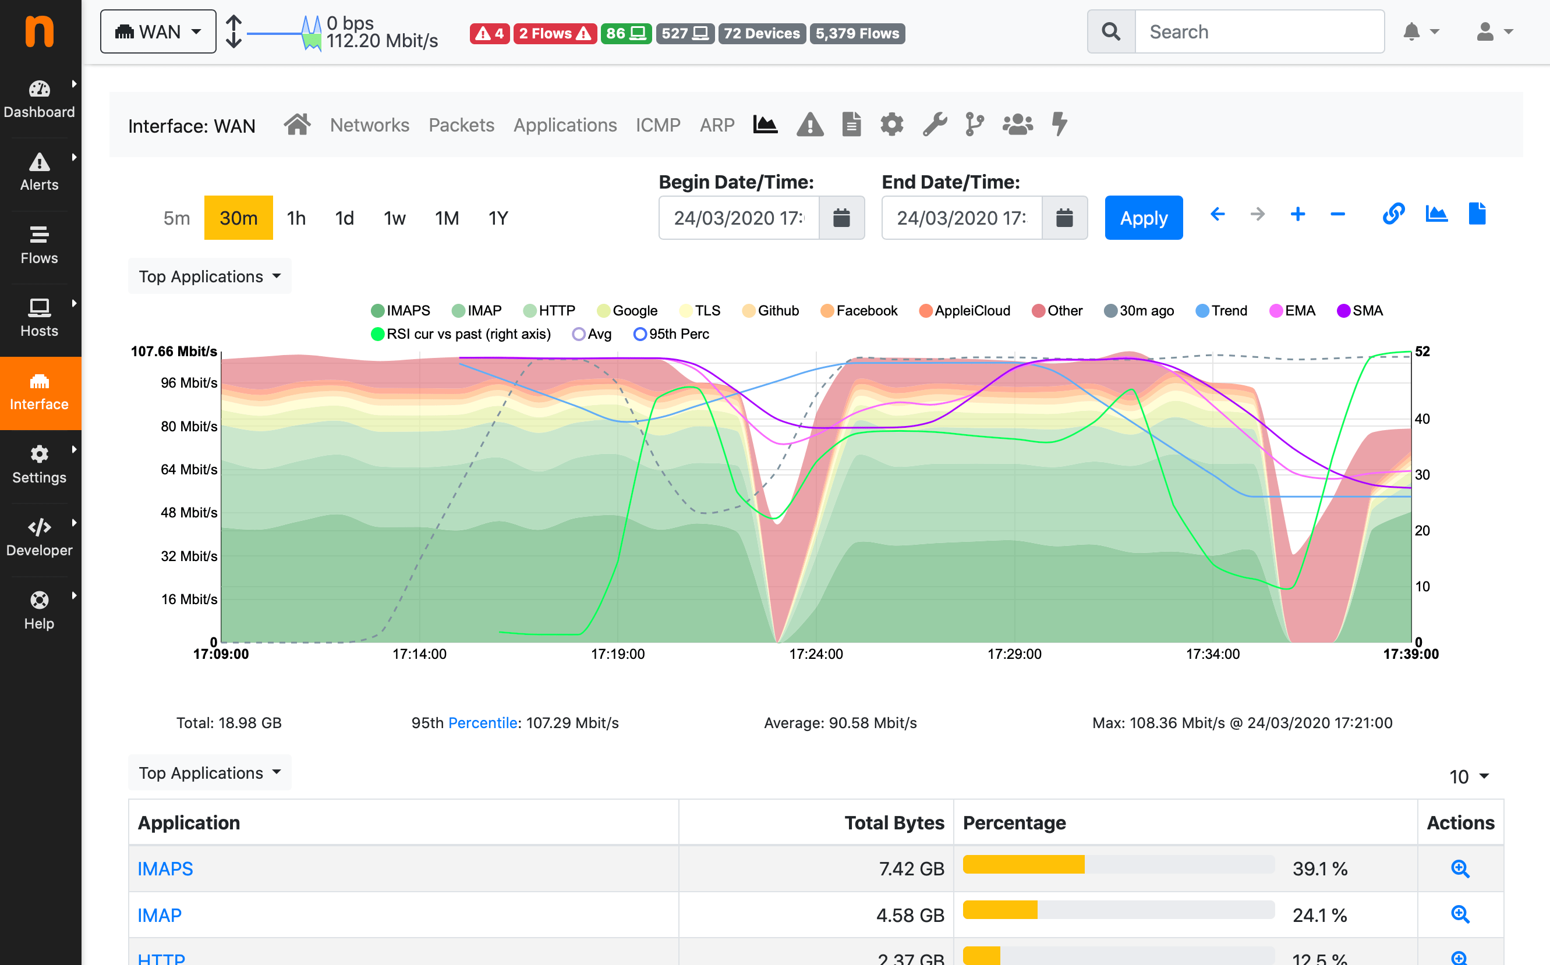Hide the Trend series in legend

(1220, 311)
